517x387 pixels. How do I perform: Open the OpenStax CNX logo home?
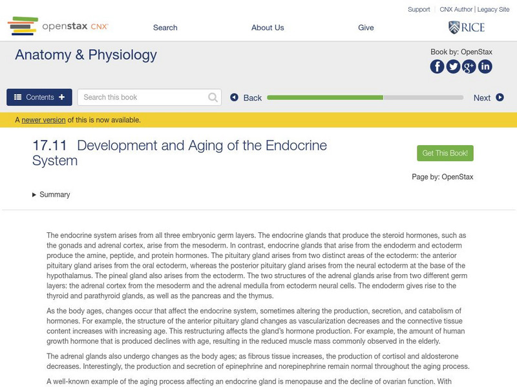(x=58, y=27)
